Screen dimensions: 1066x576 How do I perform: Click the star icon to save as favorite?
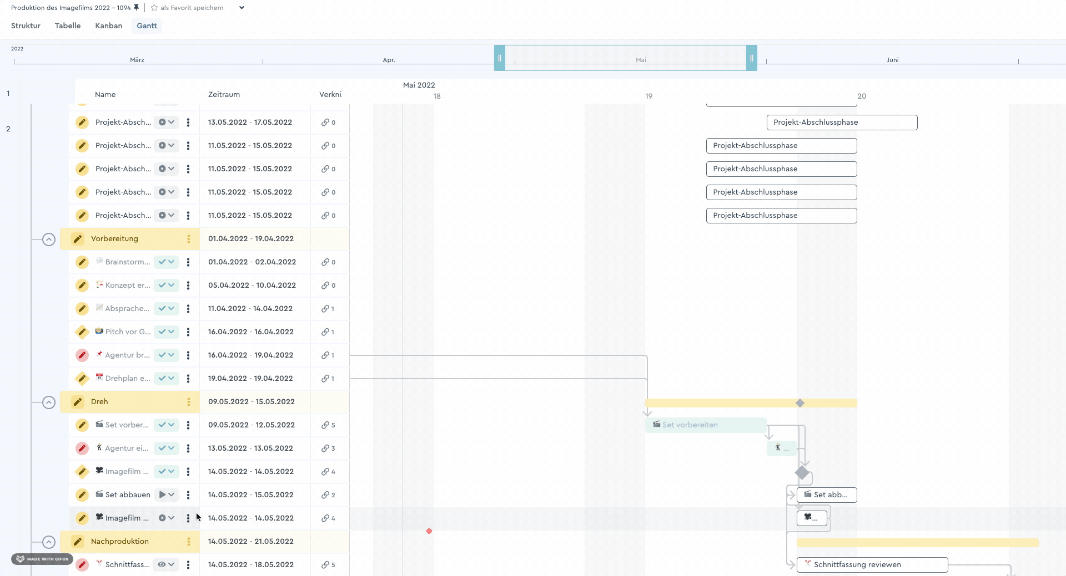pyautogui.click(x=154, y=8)
